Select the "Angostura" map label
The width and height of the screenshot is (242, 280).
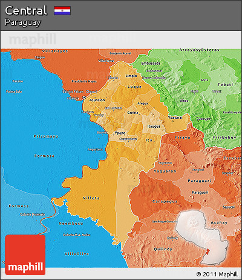95,150
